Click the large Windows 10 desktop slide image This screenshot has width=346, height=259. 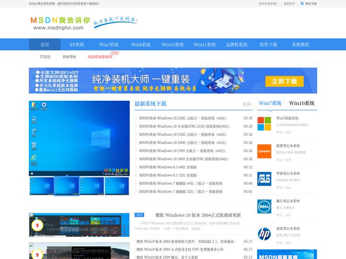pyautogui.click(x=79, y=138)
